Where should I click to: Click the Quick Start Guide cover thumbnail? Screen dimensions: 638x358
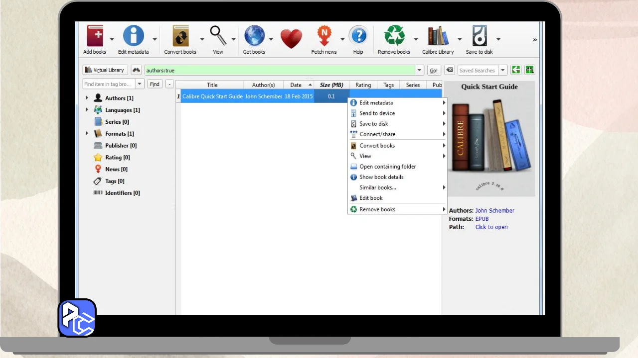coord(489,139)
